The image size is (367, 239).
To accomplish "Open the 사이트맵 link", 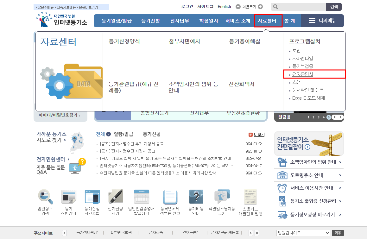I will (205, 7).
